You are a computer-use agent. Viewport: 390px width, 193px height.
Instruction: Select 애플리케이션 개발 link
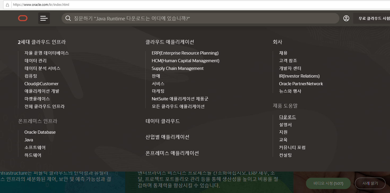click(42, 91)
